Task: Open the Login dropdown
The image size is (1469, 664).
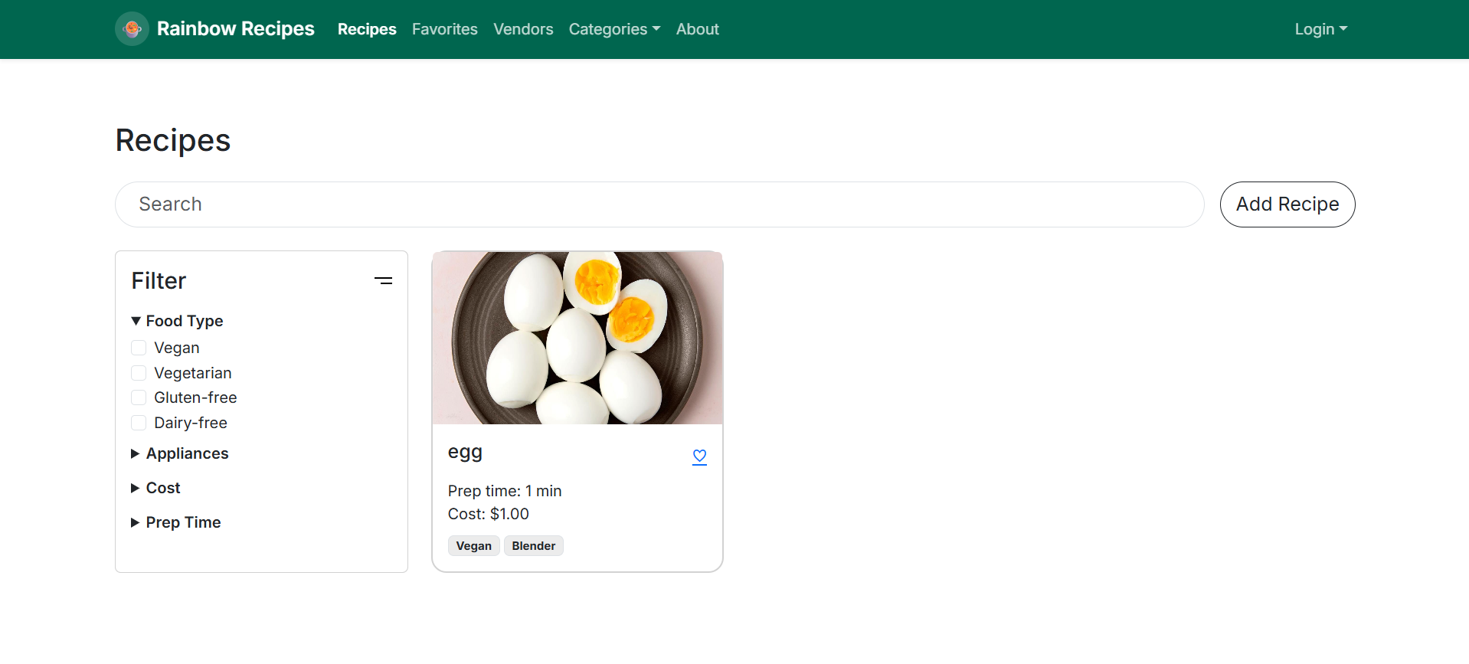Action: (x=1320, y=29)
